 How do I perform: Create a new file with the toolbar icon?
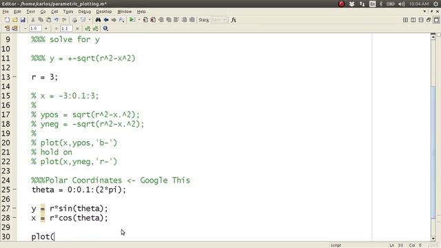[7, 20]
